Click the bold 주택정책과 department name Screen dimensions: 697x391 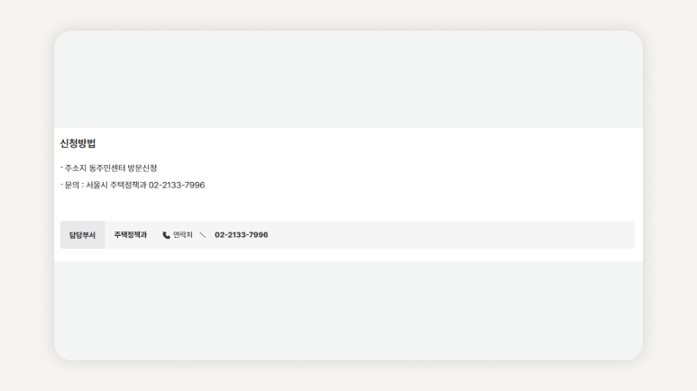[x=130, y=234]
